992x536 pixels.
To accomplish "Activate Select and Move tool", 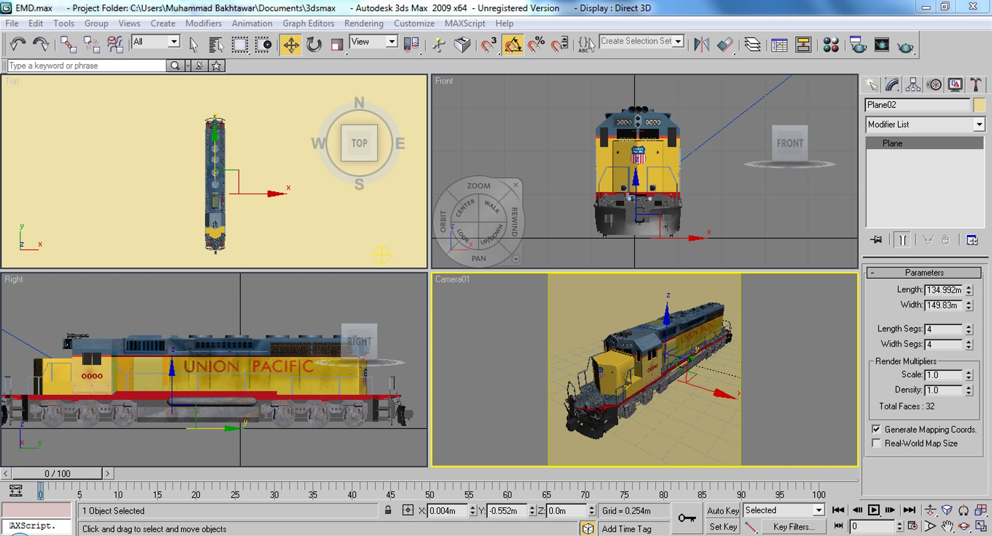I will (x=291, y=45).
